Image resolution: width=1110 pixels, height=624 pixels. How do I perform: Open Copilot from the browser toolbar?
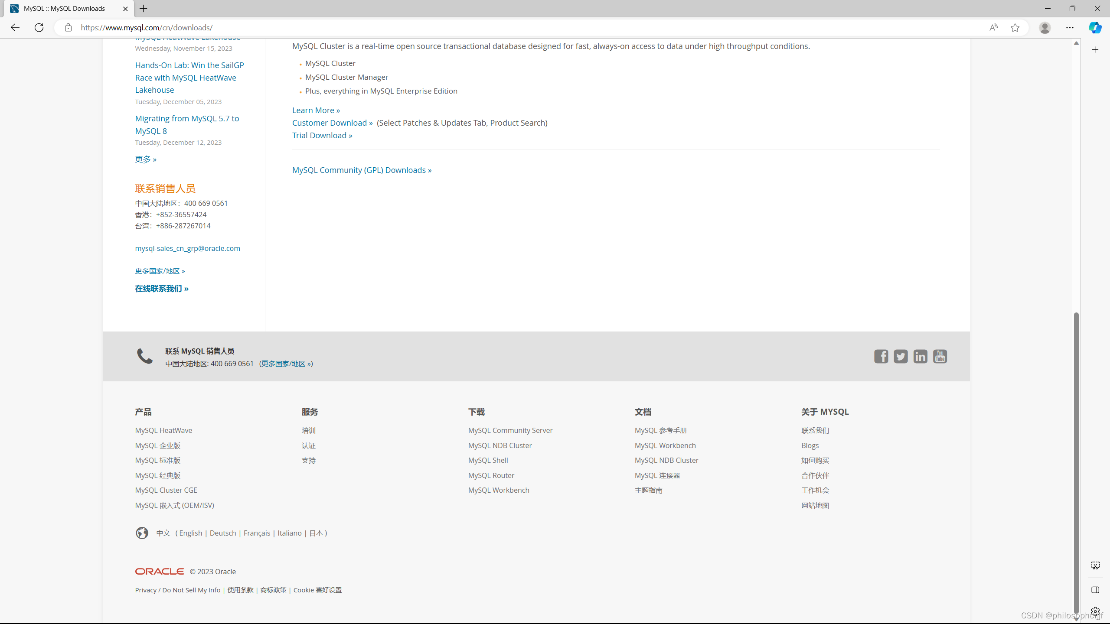coord(1095,27)
